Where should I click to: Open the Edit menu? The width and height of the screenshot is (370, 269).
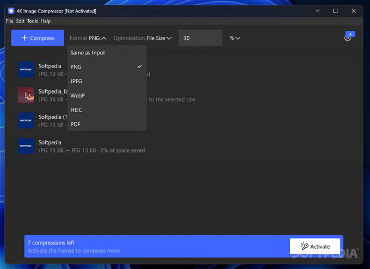20,21
